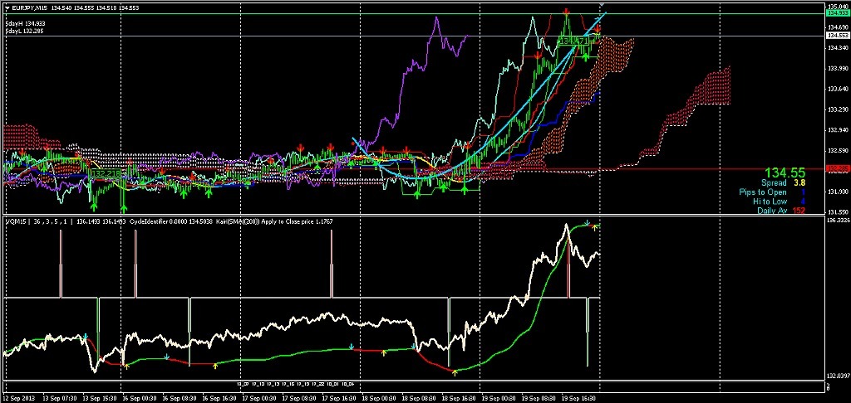The height and width of the screenshot is (403, 851).
Task: Click the 133.640 value on the price scale
Action: coord(839,89)
